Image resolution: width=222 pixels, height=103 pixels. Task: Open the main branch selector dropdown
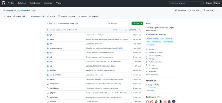click(x=51, y=23)
